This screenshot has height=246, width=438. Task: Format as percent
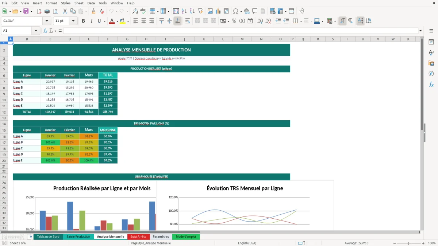point(234,21)
